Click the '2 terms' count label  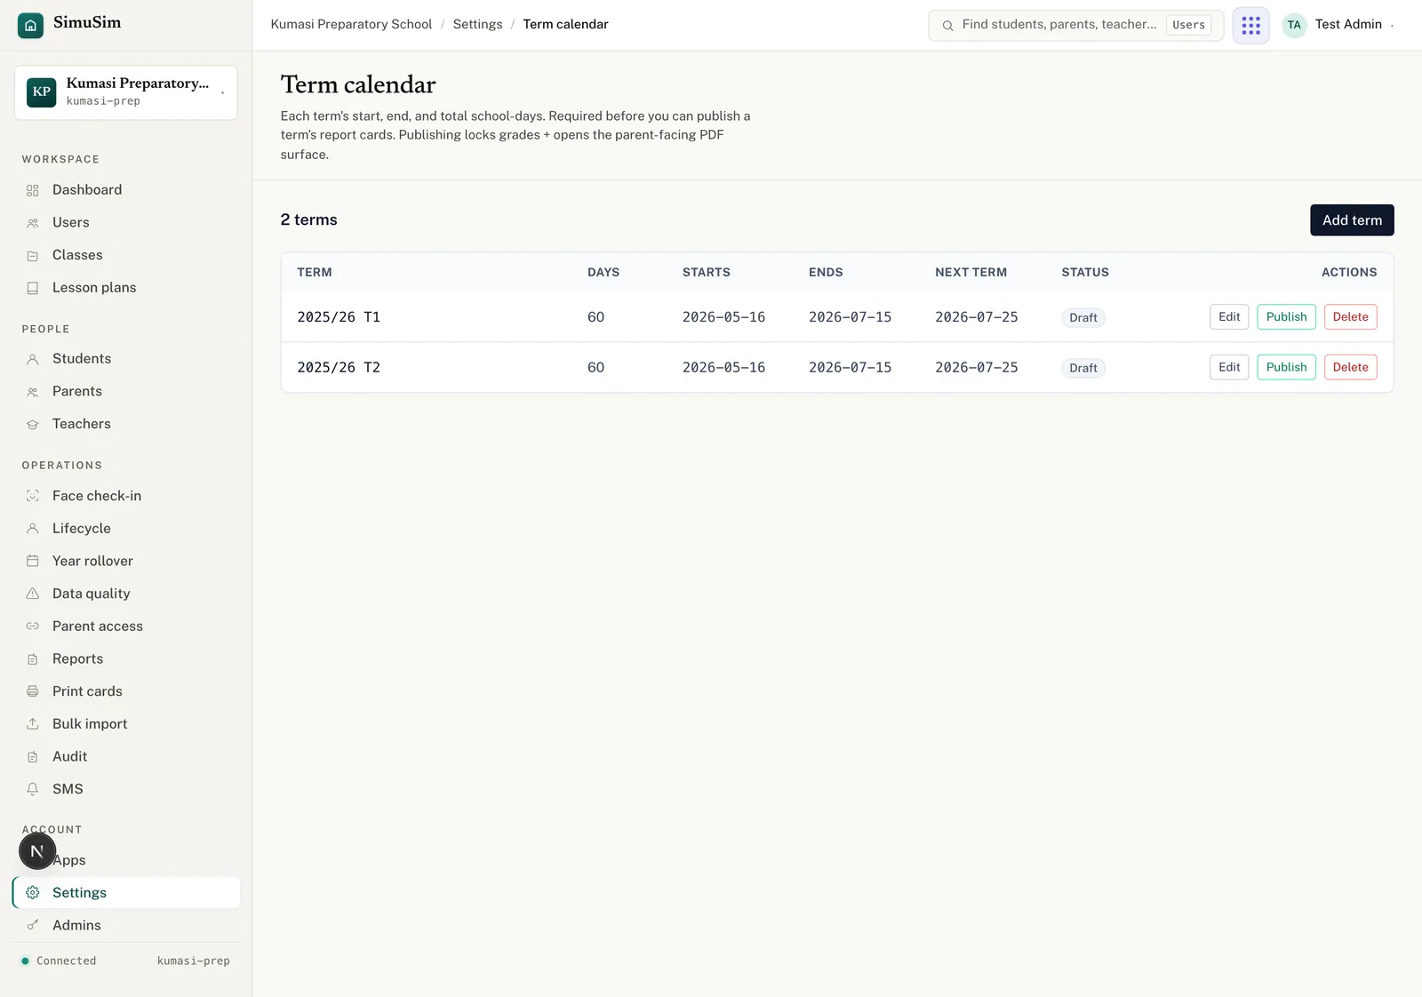click(x=309, y=220)
